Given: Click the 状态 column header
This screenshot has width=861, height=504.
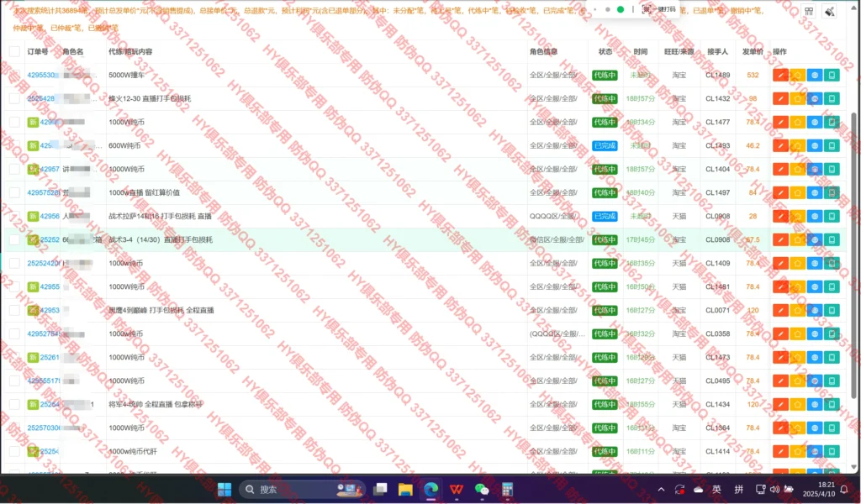Looking at the screenshot, I should click(605, 51).
